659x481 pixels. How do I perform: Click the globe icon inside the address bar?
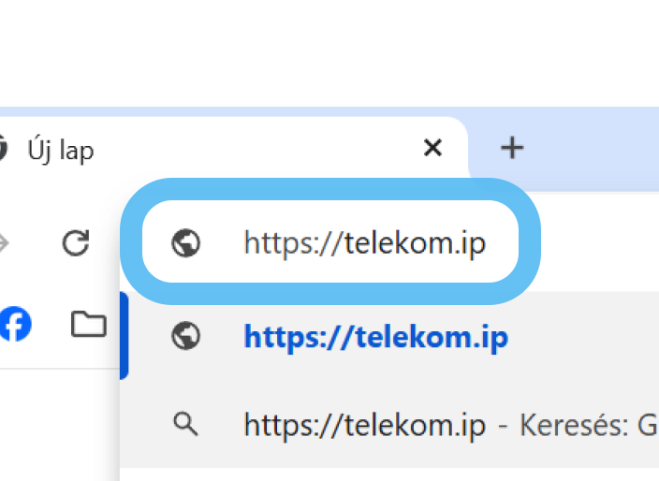pyautogui.click(x=186, y=244)
